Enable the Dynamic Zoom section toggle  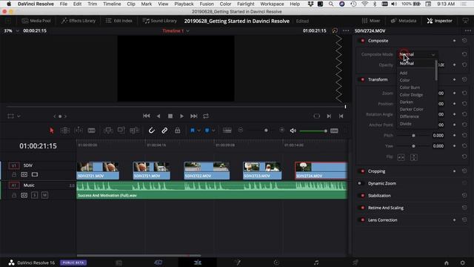click(x=360, y=183)
